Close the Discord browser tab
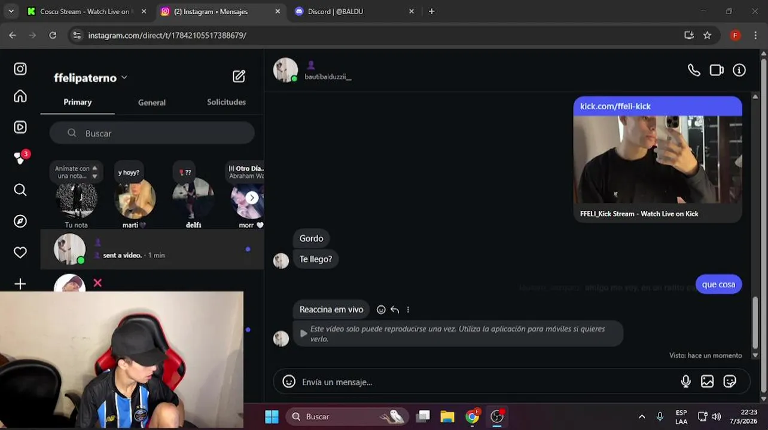768x430 pixels. pos(412,11)
